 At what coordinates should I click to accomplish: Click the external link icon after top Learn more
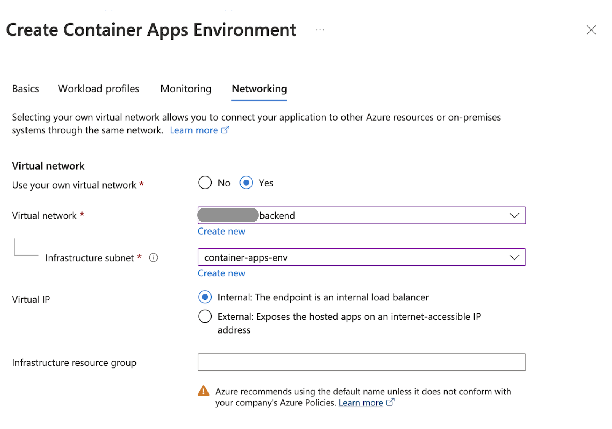click(225, 130)
